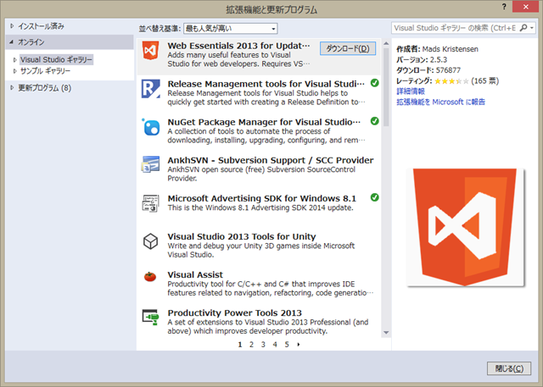Click the Web Essentials 2013 extension icon
Image resolution: width=543 pixels, height=387 pixels.
pyautogui.click(x=151, y=51)
